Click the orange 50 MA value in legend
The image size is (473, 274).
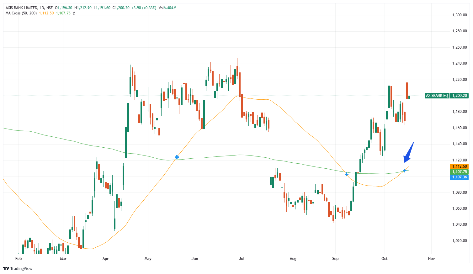tap(46, 13)
